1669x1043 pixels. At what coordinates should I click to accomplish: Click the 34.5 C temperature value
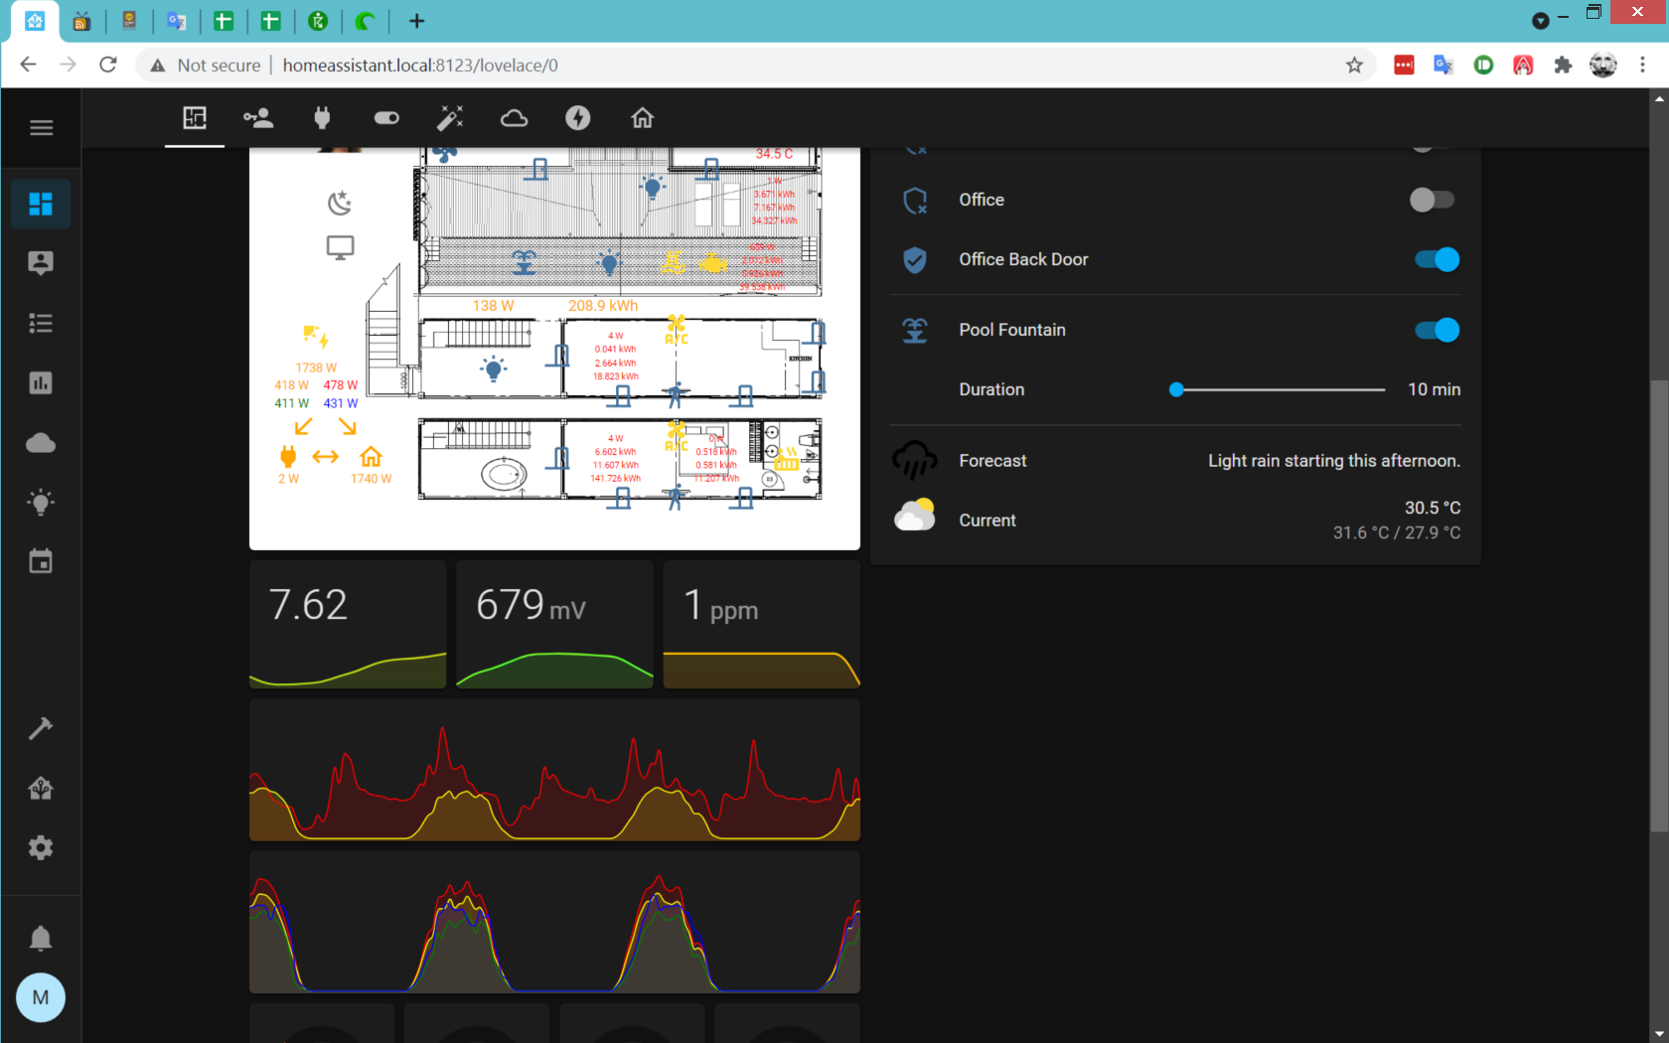pos(774,154)
